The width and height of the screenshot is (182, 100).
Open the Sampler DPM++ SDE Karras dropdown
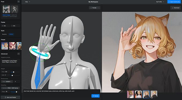[10, 88]
